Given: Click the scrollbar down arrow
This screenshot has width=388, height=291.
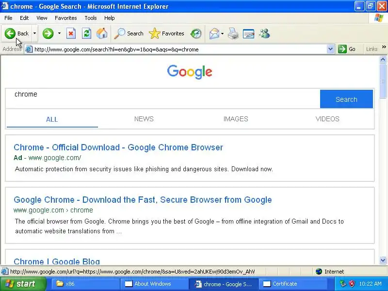Looking at the screenshot, I should [383, 260].
